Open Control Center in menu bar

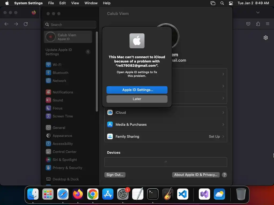[231, 3]
